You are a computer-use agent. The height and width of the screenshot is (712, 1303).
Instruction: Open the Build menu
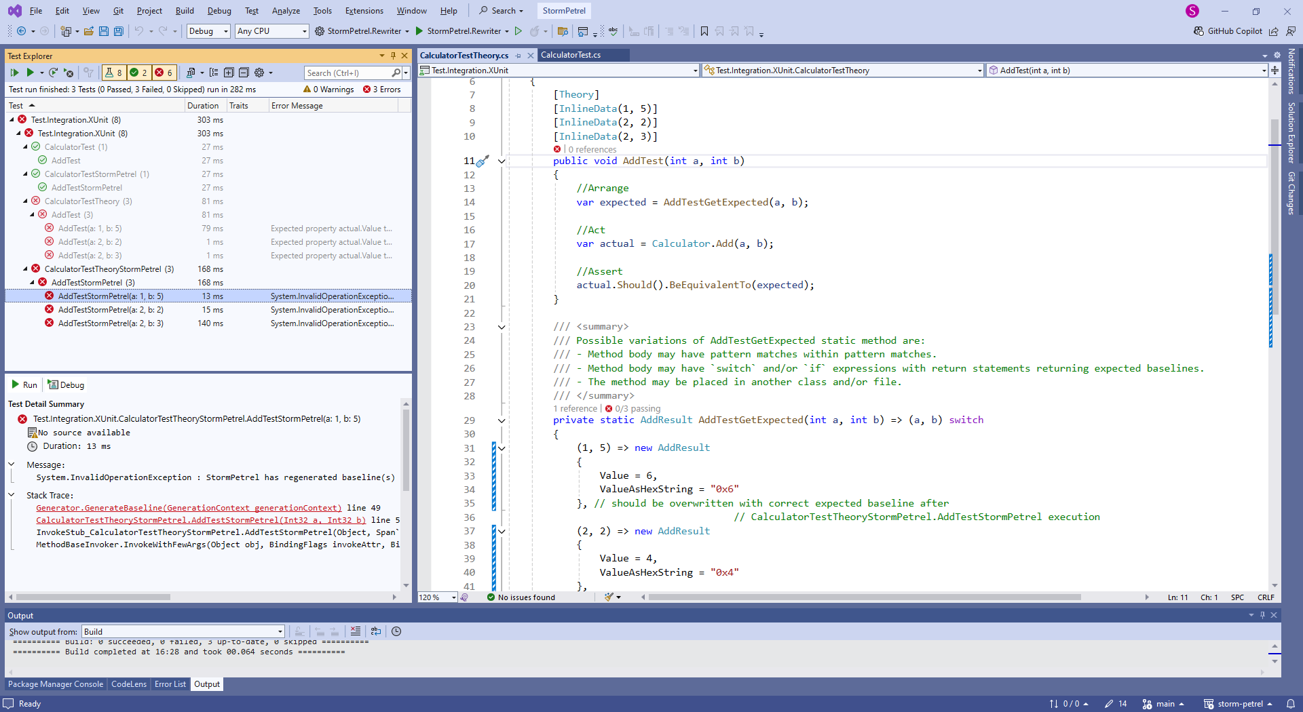185,11
